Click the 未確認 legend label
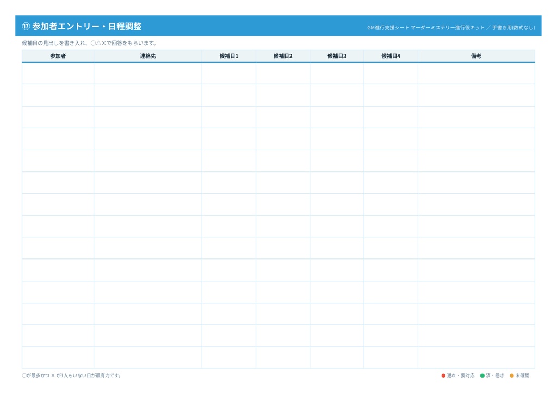Image resolution: width=557 pixels, height=394 pixels. [x=523, y=375]
